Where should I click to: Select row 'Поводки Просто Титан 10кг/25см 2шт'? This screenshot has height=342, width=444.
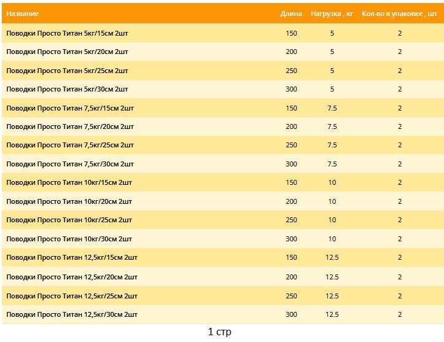pyautogui.click(x=223, y=220)
